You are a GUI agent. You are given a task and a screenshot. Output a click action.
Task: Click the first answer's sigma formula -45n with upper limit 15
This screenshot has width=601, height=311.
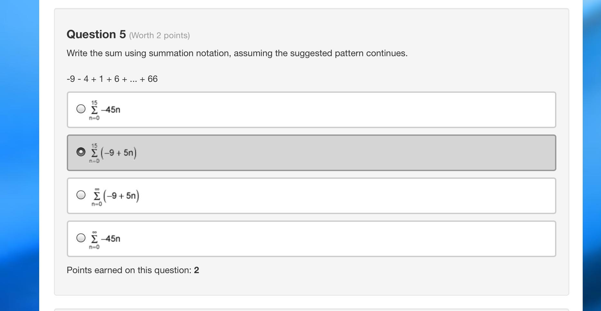(x=105, y=110)
